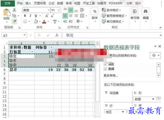
Task: Click the phonetic guide 文 icon
Action: coord(55,22)
